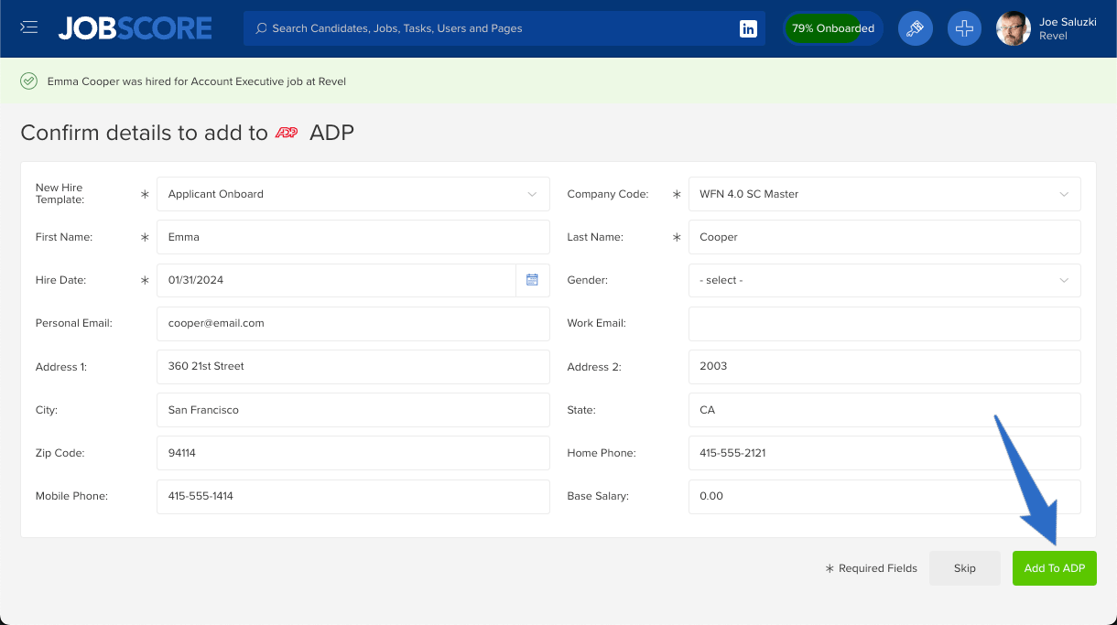Open the hamburger navigation menu
This screenshot has height=625, width=1117.
[29, 26]
